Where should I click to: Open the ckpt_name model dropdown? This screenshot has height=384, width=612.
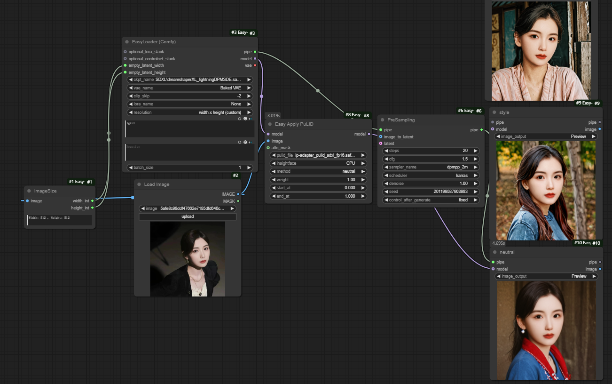pos(190,80)
